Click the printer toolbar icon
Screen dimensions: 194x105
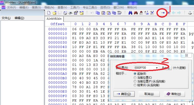pos(71,13)
